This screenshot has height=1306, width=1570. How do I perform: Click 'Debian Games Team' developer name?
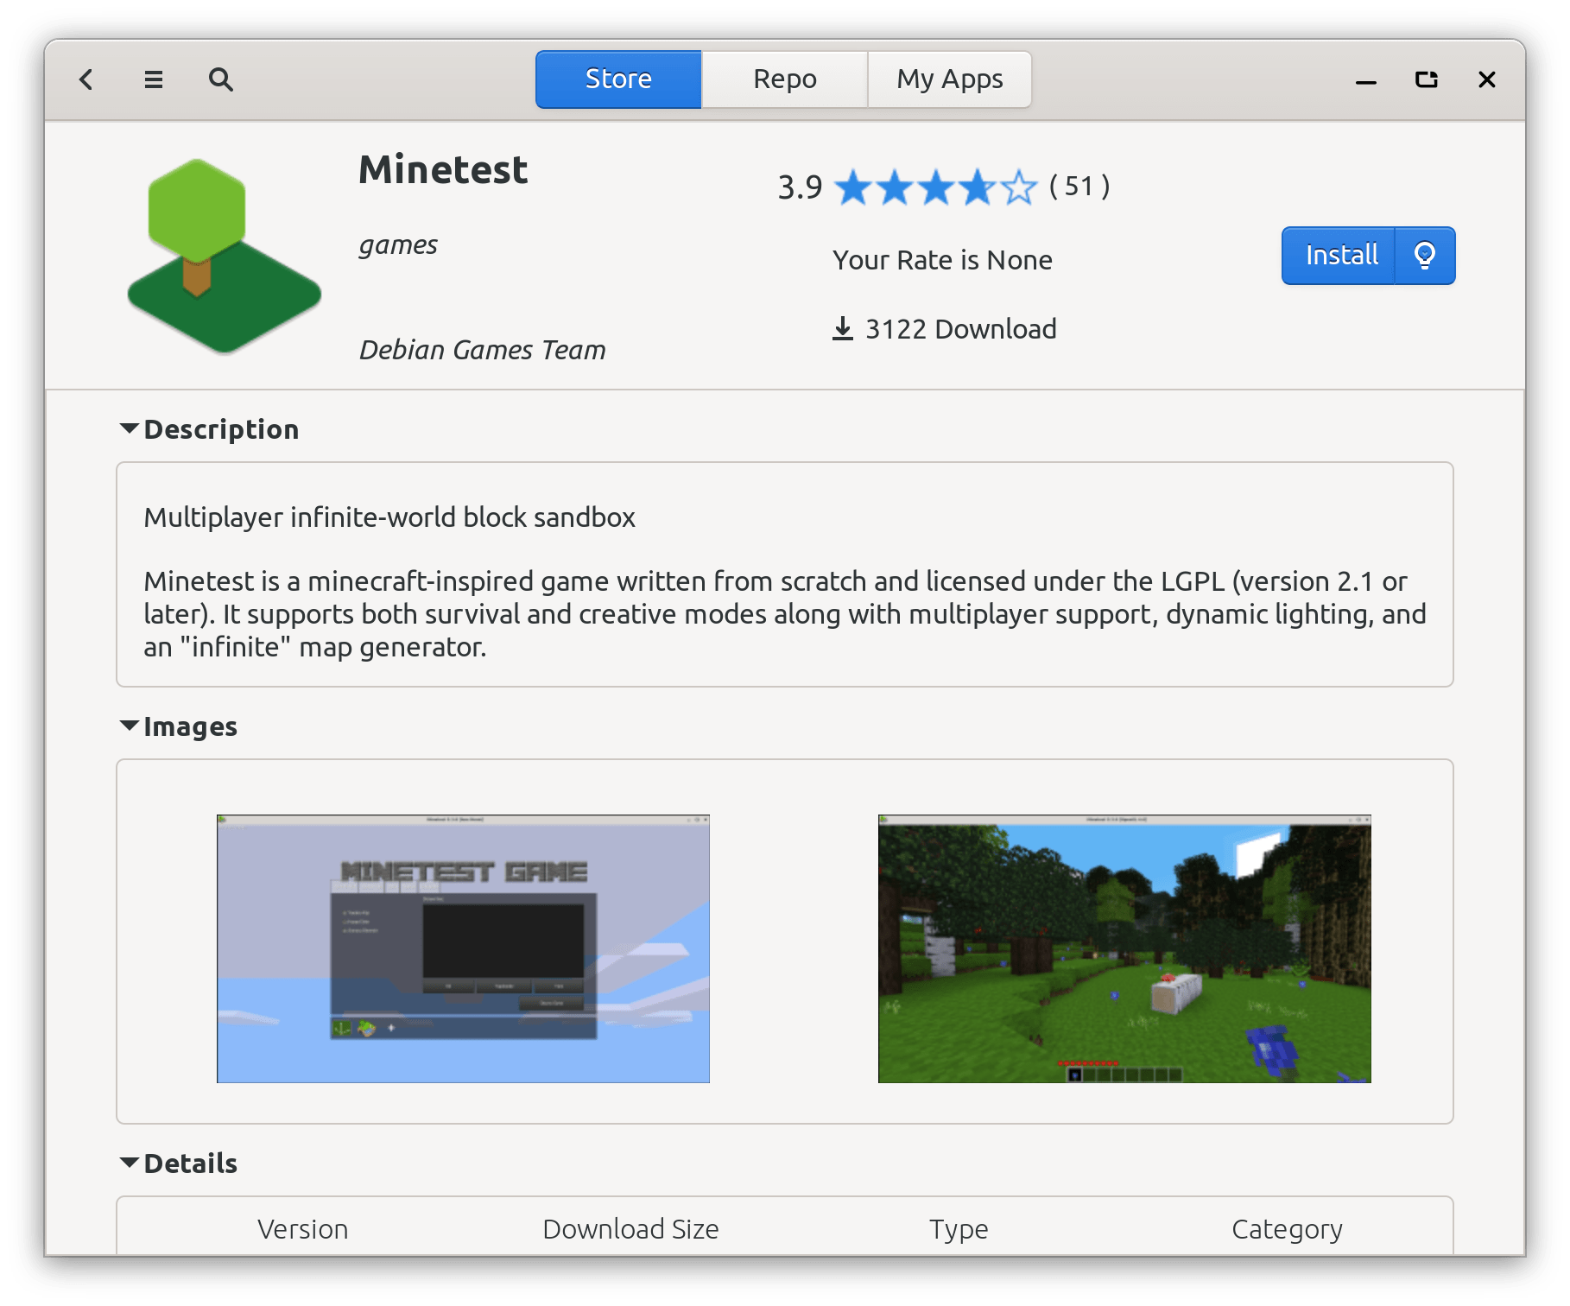(x=482, y=350)
